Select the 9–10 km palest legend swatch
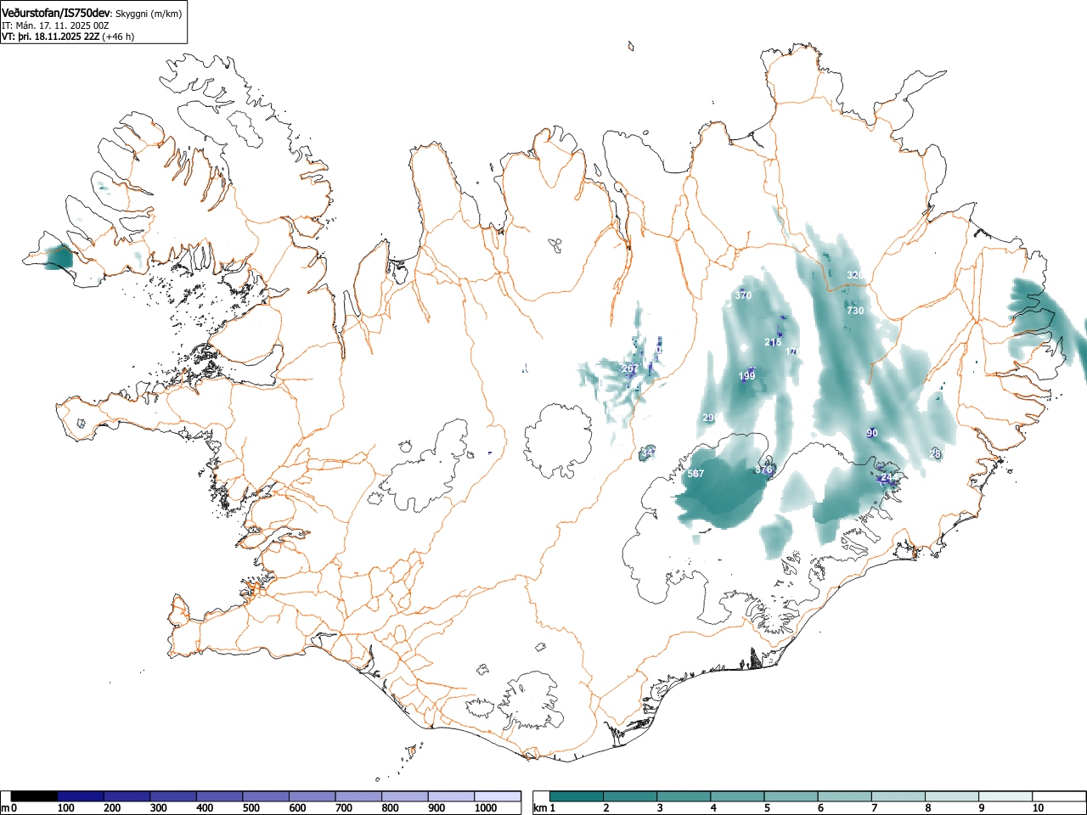The width and height of the screenshot is (1087, 815). point(1006,796)
